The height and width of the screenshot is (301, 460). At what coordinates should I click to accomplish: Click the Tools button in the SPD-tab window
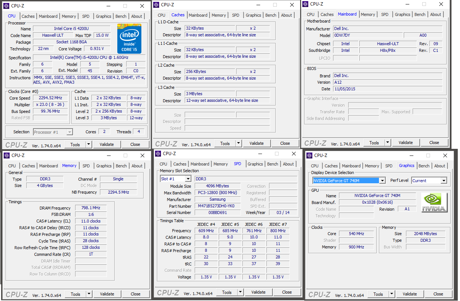(x=227, y=292)
